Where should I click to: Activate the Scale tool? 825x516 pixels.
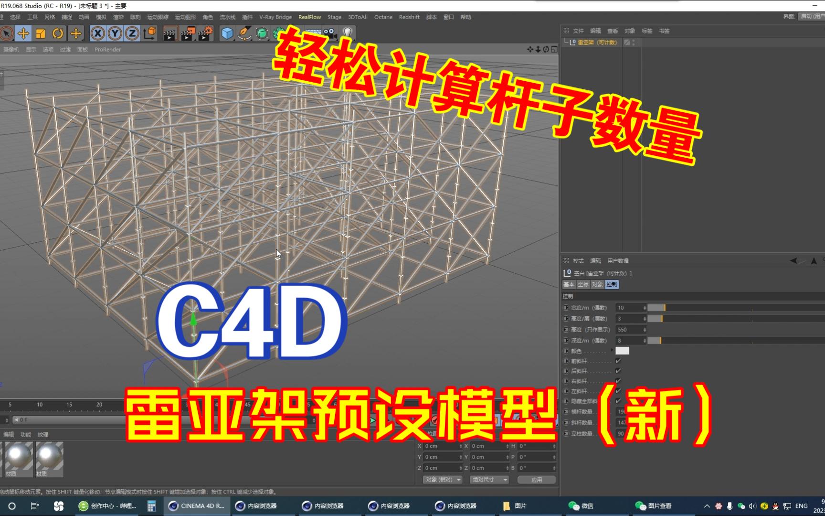pyautogui.click(x=41, y=33)
